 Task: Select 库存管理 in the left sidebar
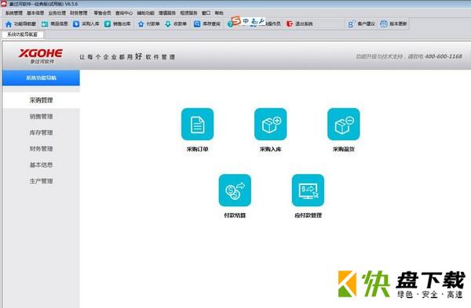tap(41, 132)
